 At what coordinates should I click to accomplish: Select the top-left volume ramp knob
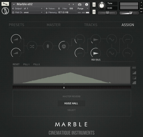tap(16, 39)
